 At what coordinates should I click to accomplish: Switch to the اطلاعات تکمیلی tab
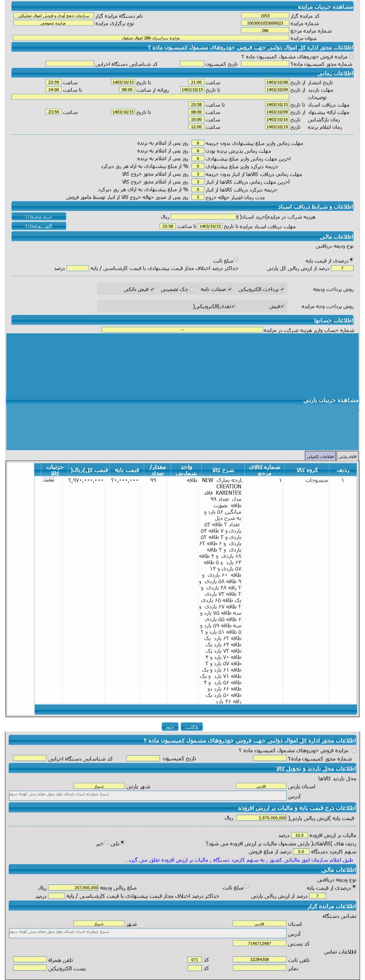click(320, 456)
